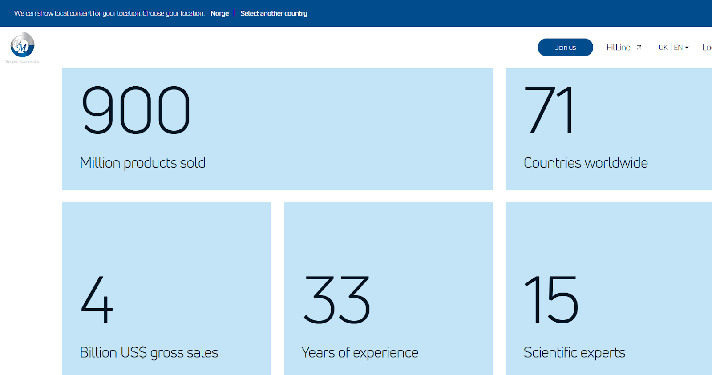Click the 900 number in first card
Viewport: 712px width, 375px height.
(136, 110)
